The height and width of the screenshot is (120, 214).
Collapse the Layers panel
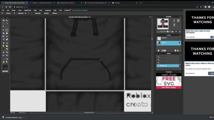pyautogui.click(x=180, y=35)
